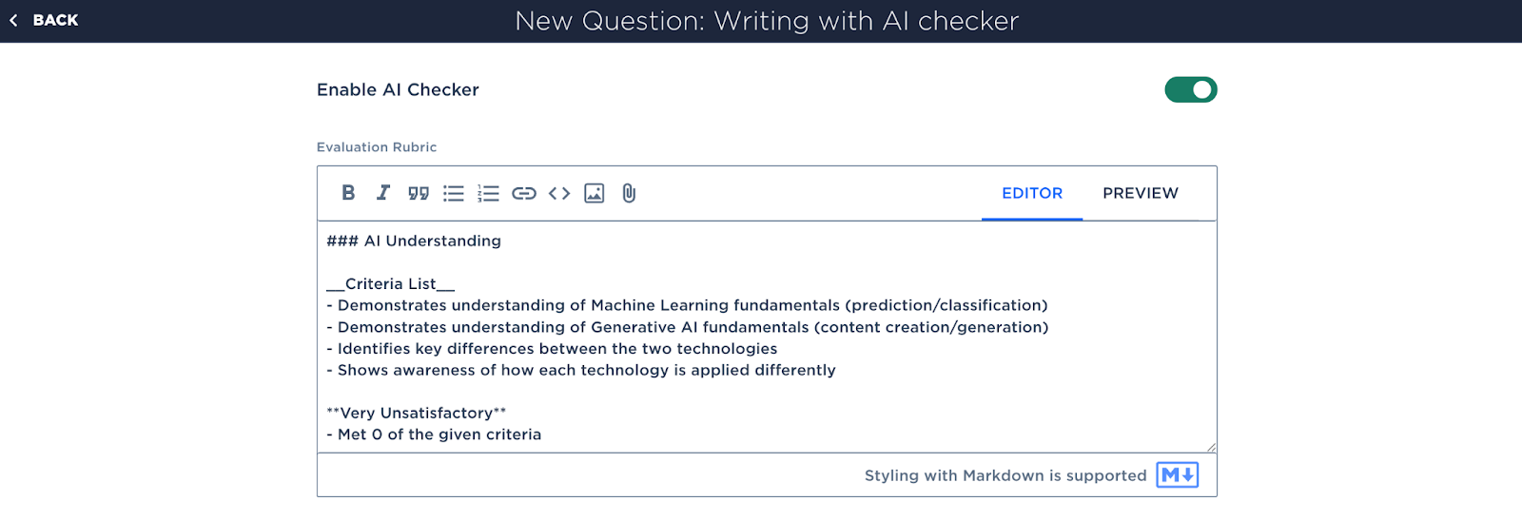Grab the text area resize handle
Screen dimensions: 1522x521
click(x=1211, y=447)
